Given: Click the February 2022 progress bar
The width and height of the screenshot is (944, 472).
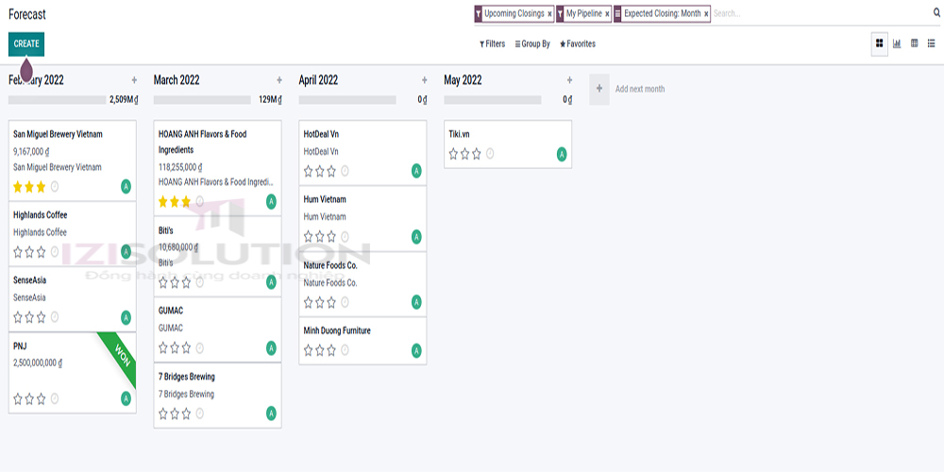Looking at the screenshot, I should [58, 100].
